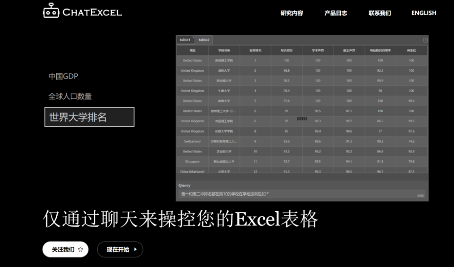Open the 联系我们 navigation item
This screenshot has height=267, width=454.
(x=380, y=13)
